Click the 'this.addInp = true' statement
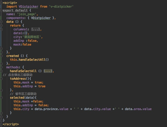This screenshot has height=127, width=167. pos(29,86)
